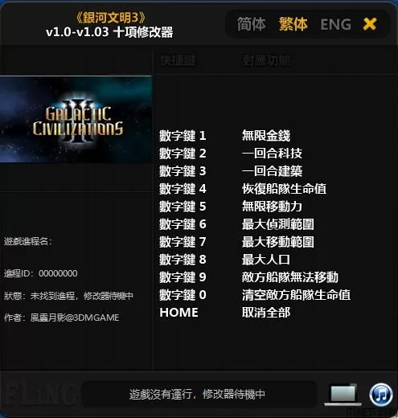Click 最大偵測範圍 option
398x418 pixels.
click(x=277, y=224)
